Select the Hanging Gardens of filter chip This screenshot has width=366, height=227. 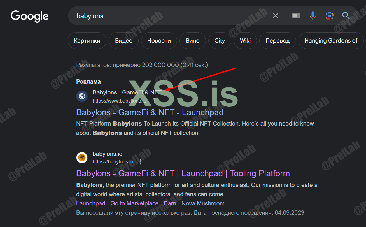[331, 41]
